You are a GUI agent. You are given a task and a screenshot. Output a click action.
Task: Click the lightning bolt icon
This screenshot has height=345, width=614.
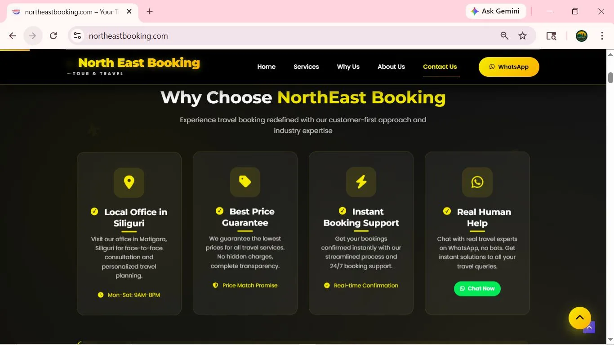[361, 182]
